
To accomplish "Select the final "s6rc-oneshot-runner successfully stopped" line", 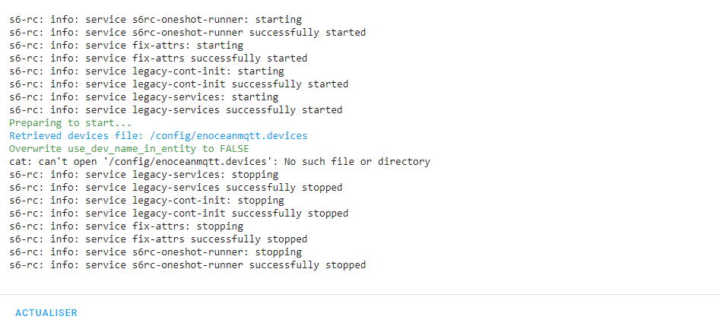I will [187, 264].
